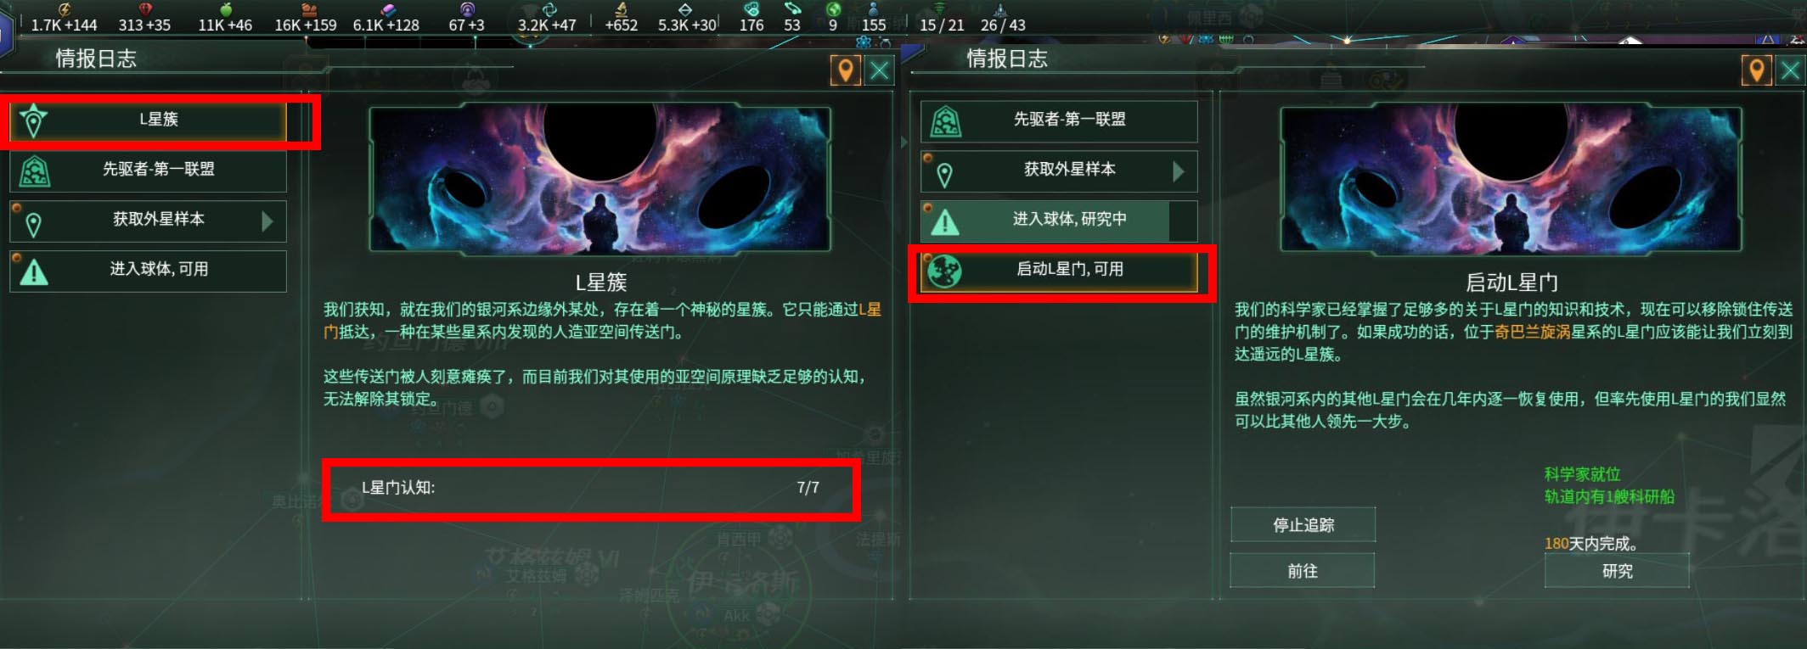This screenshot has width=1807, height=649.
Task: Expand 获取外星样本 arrow in the right list
Action: coord(1179,171)
